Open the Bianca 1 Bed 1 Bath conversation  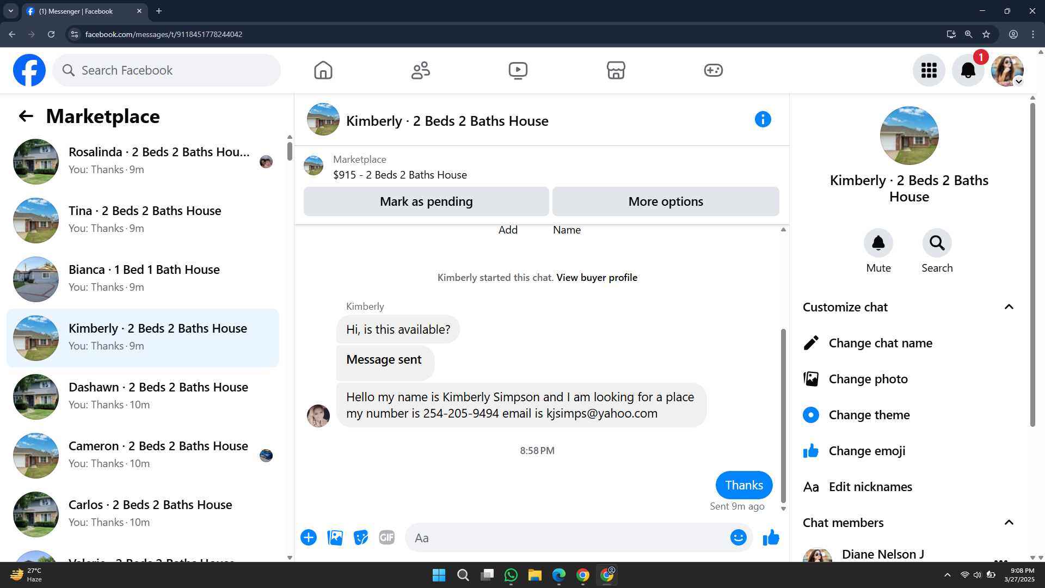click(x=143, y=279)
